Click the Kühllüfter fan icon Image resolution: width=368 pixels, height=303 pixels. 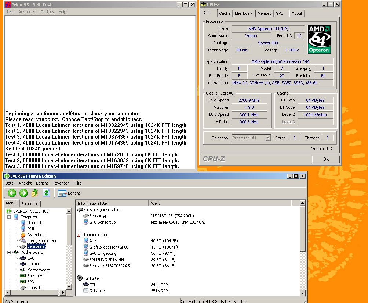click(x=80, y=278)
